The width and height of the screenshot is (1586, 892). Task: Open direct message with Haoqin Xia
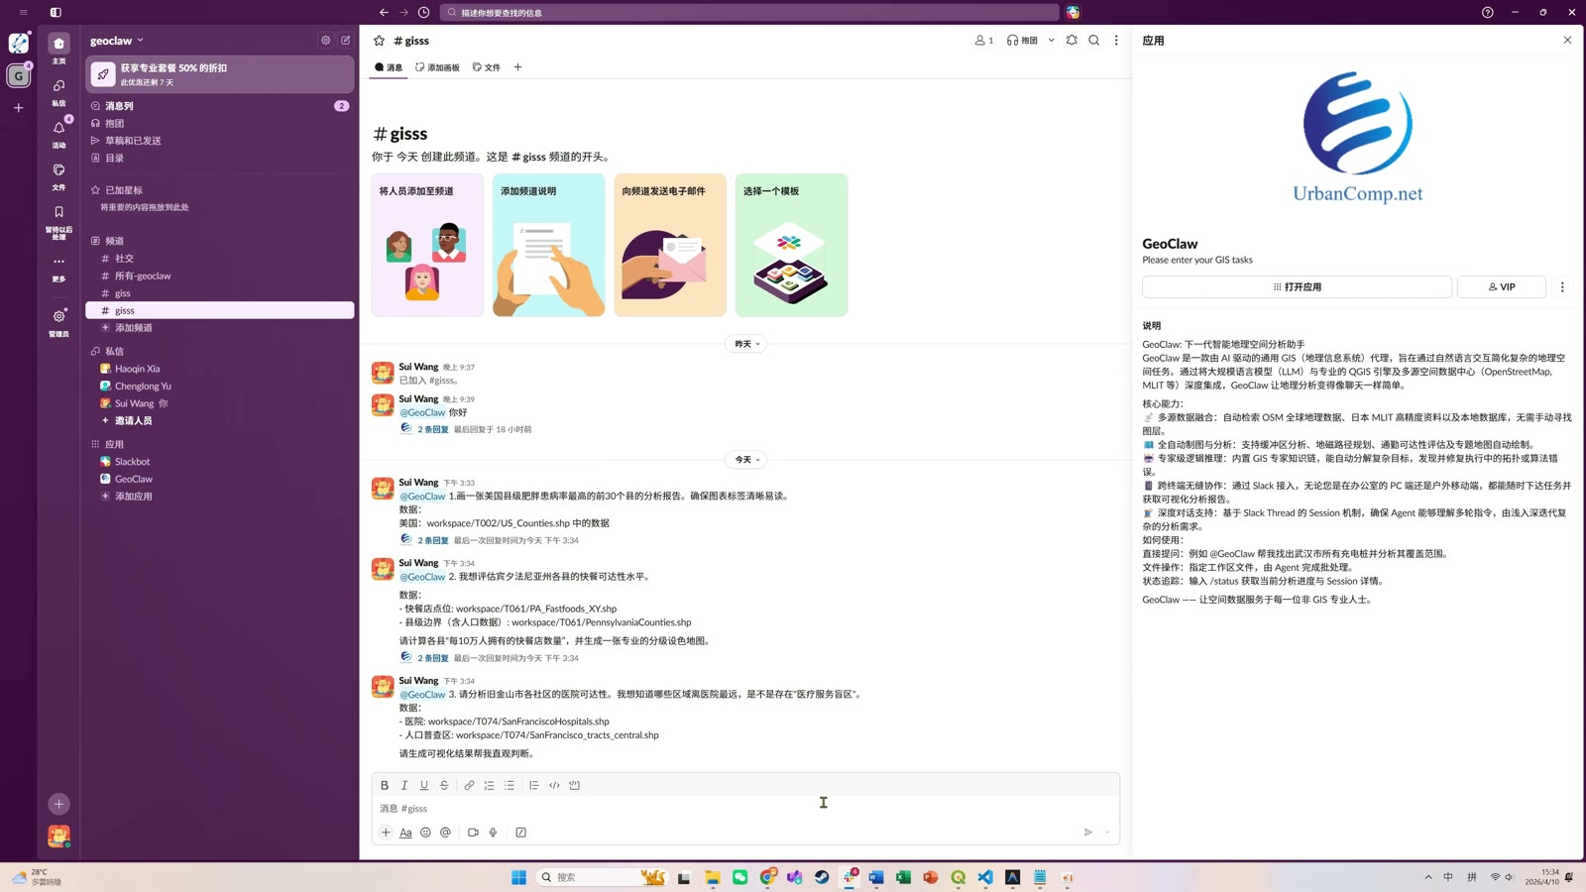[219, 369]
